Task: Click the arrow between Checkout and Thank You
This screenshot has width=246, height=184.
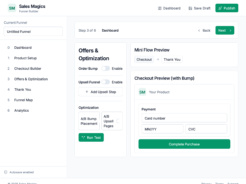Action: (157, 59)
